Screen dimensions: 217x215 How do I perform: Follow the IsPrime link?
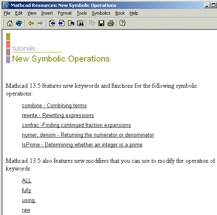(82, 145)
